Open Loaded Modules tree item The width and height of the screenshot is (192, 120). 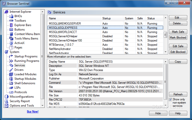pyautogui.click(x=25, y=74)
